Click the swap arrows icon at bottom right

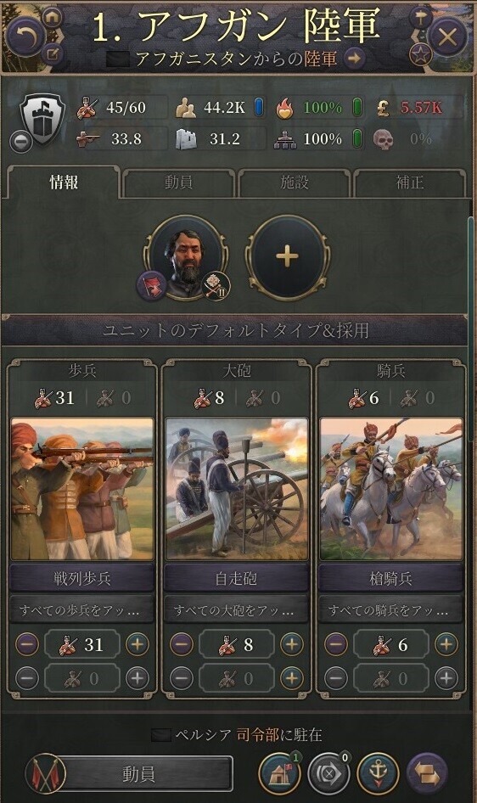[427, 773]
